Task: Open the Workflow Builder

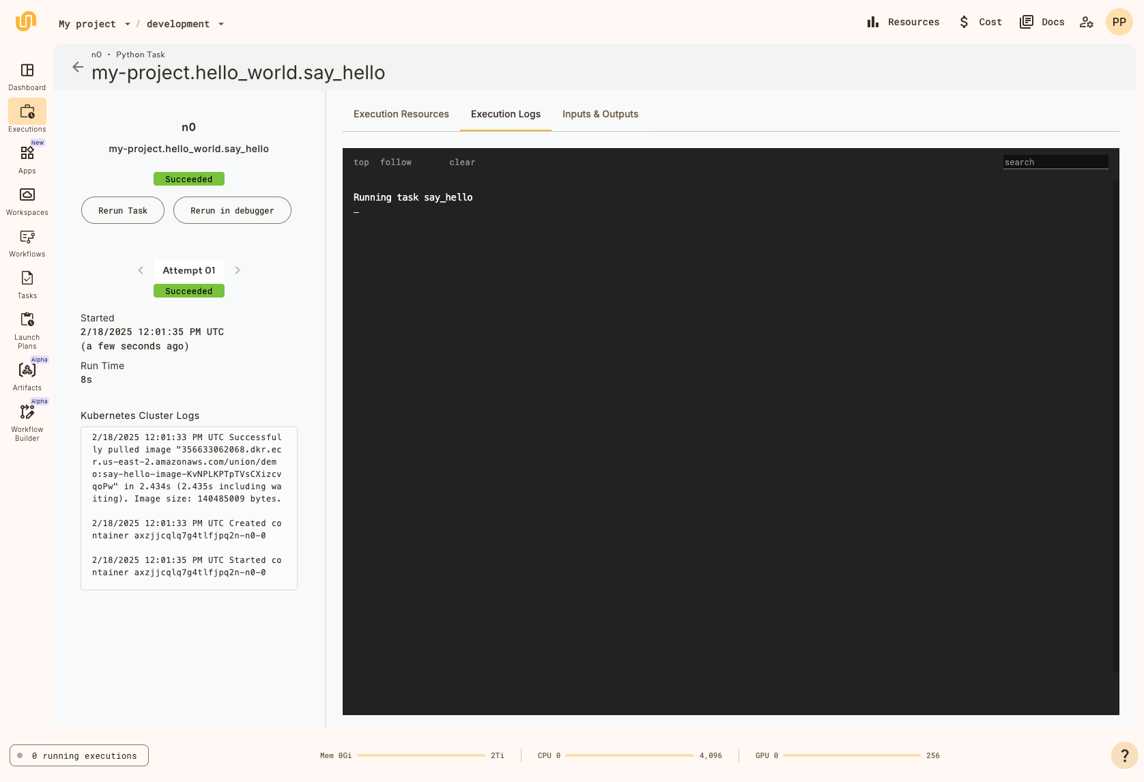Action: (27, 419)
